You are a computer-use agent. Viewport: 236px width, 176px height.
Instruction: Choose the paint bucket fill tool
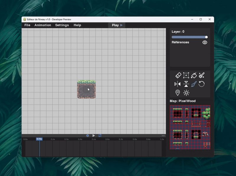click(194, 75)
